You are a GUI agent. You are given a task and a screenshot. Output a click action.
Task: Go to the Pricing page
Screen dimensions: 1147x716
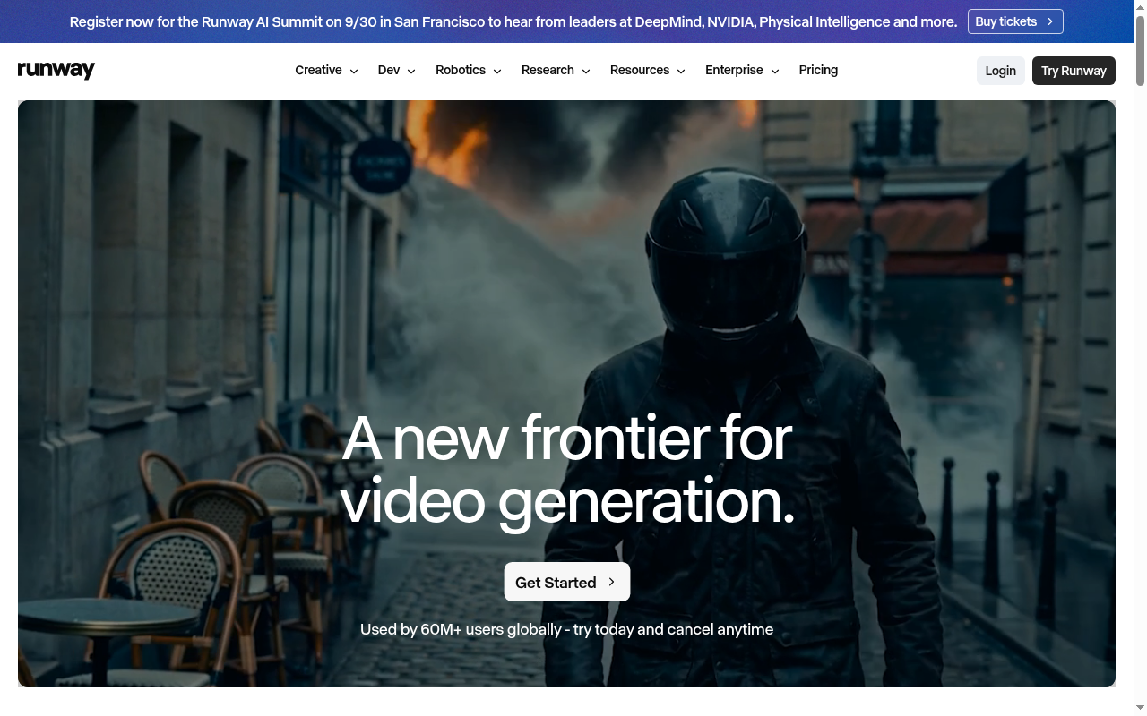click(818, 70)
